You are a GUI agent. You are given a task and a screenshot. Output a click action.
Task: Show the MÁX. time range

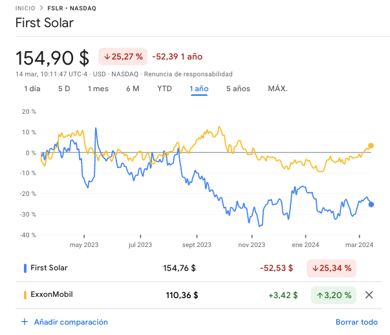277,89
